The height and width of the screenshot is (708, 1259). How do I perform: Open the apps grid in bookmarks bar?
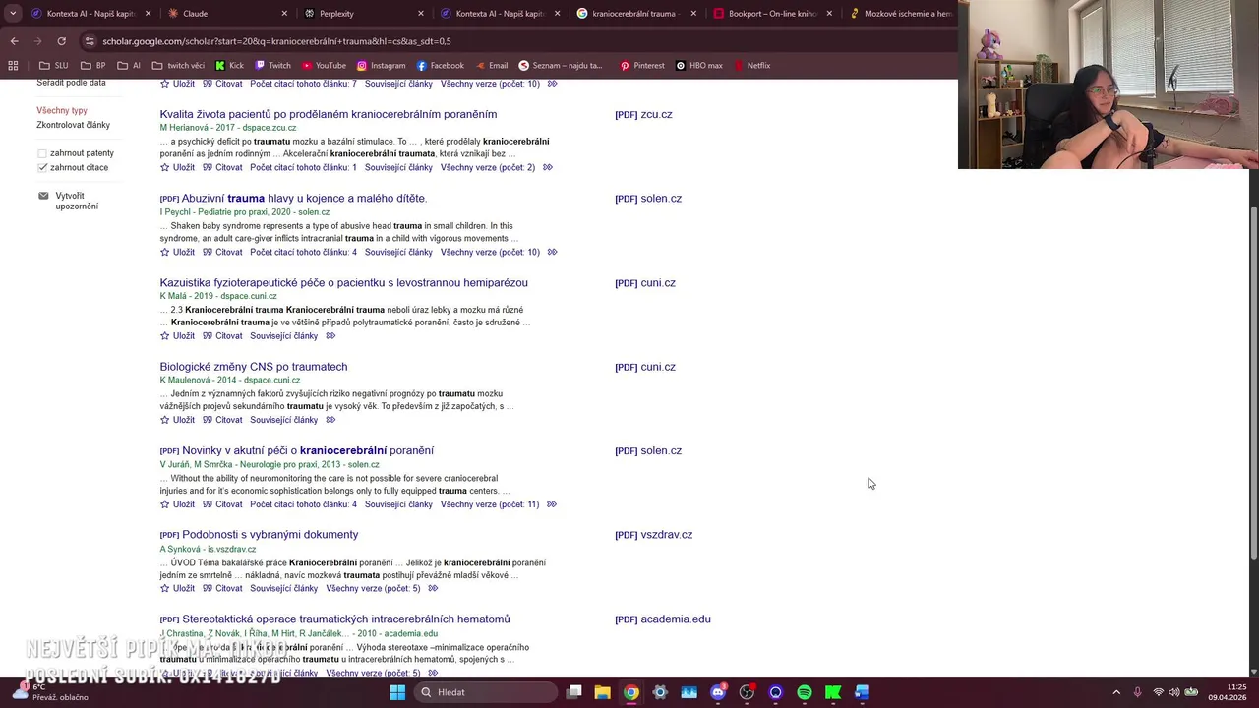click(x=13, y=66)
